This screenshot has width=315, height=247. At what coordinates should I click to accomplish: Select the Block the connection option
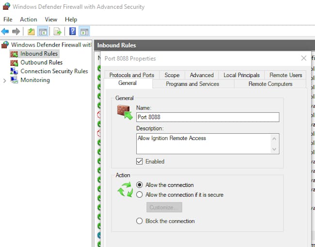tap(140, 221)
